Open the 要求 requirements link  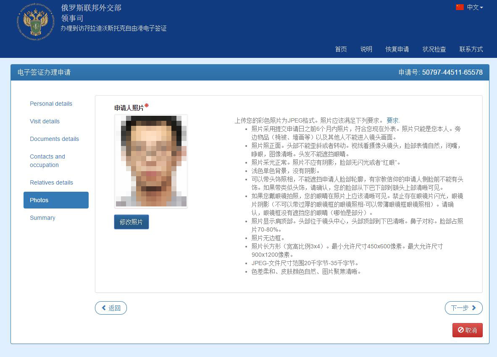pyautogui.click(x=392, y=120)
